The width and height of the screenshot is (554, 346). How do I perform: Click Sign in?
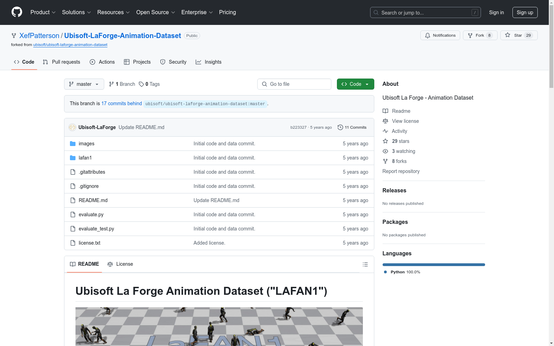tap(496, 12)
